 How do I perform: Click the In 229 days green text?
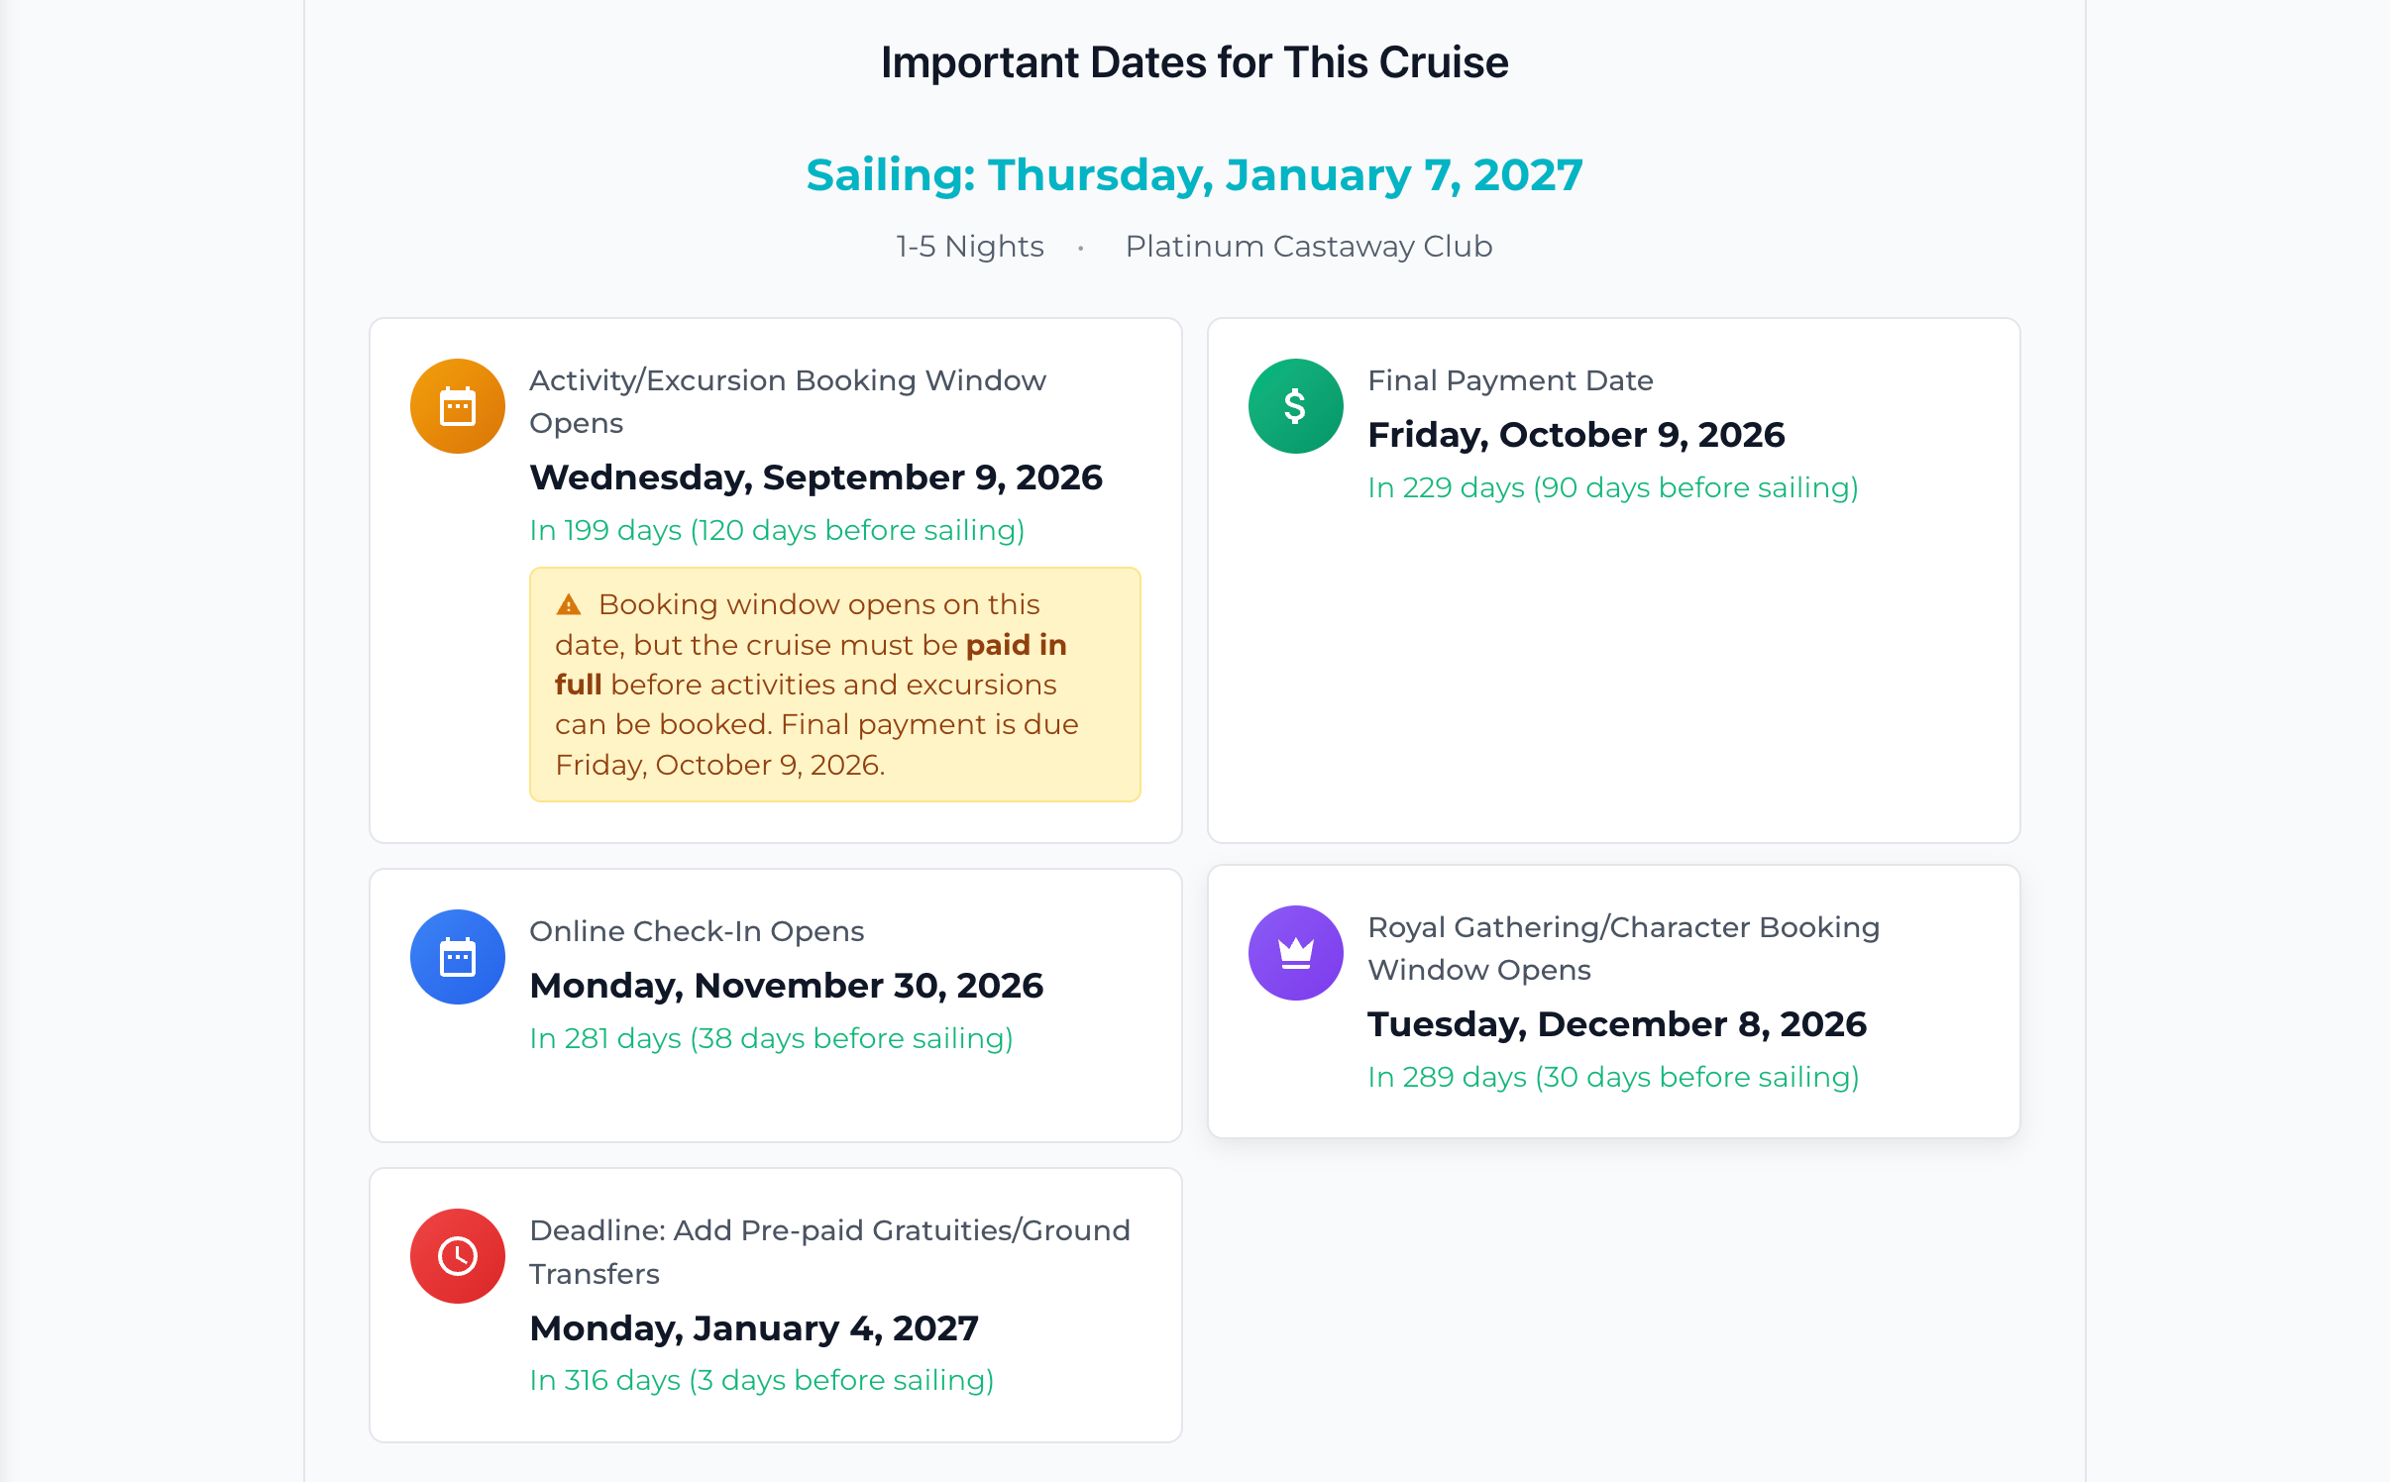coord(1612,487)
